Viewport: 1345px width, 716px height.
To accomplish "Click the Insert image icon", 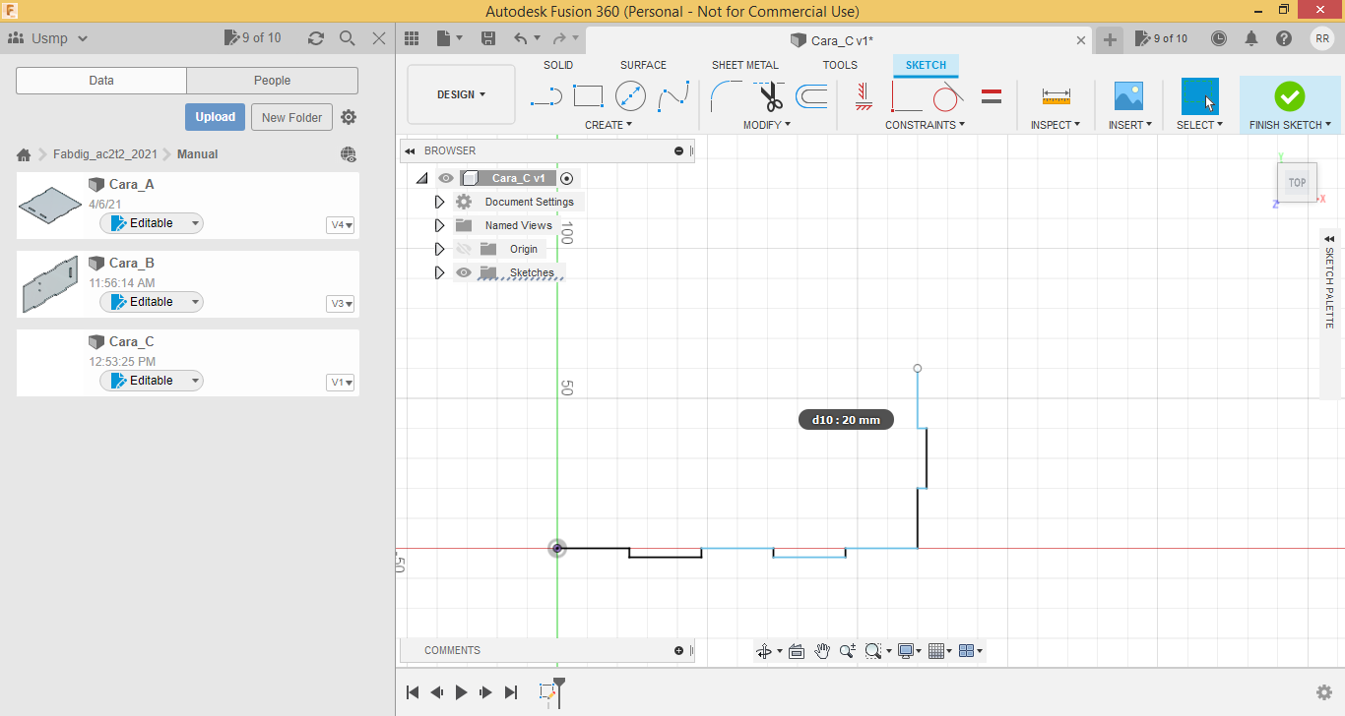I will [1128, 96].
